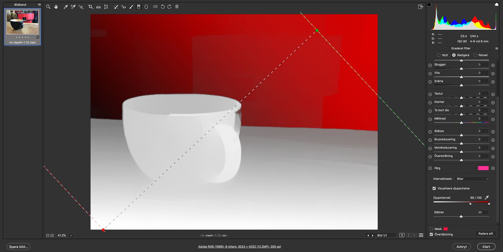This screenshot has height=252, width=503.
Task: Increase Vita with plus button
Action: coord(493,73)
